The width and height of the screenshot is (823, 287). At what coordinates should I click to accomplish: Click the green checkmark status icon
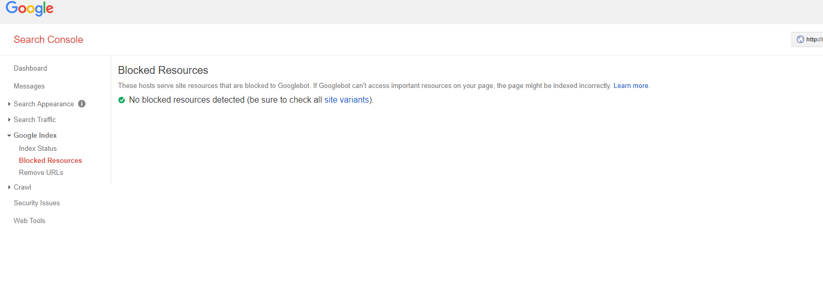[122, 100]
